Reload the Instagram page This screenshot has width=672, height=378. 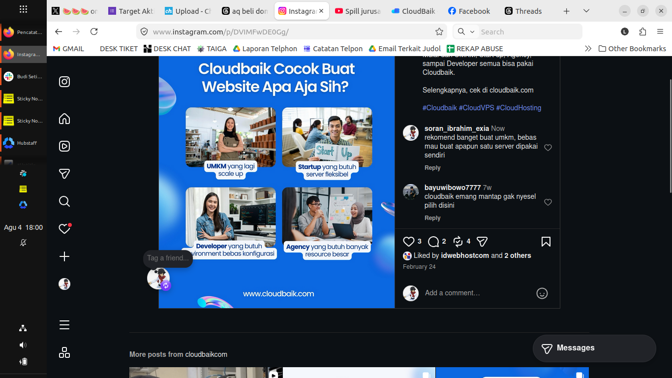coord(94,31)
